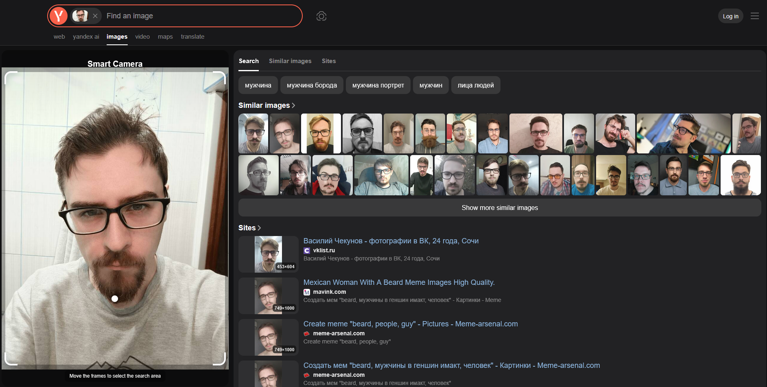
Task: Open Create meme "beard, people, guy" link
Action: coord(411,324)
